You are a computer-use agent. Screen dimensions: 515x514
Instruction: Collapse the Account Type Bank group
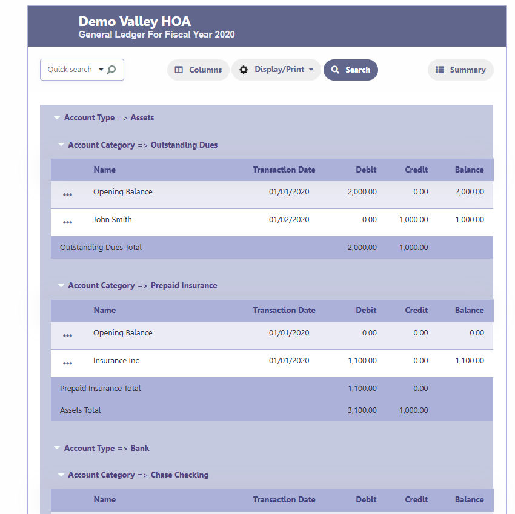57,449
